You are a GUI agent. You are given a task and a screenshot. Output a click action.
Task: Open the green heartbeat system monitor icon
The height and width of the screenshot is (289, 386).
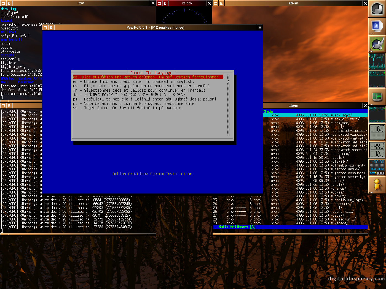click(x=377, y=97)
